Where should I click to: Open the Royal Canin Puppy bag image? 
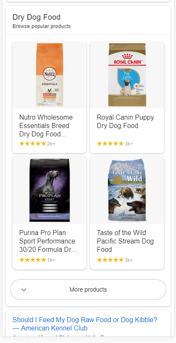tap(127, 75)
